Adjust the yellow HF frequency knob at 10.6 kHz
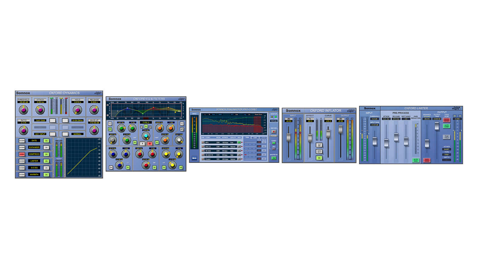 tap(166, 154)
